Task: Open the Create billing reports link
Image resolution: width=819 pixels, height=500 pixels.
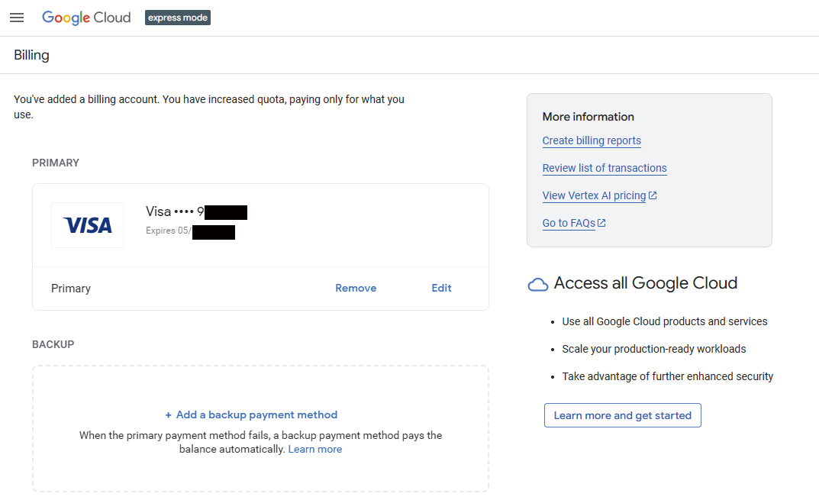Action: [592, 140]
